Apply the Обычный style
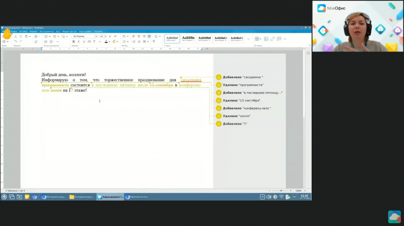This screenshot has width=404, height=226. [172, 39]
